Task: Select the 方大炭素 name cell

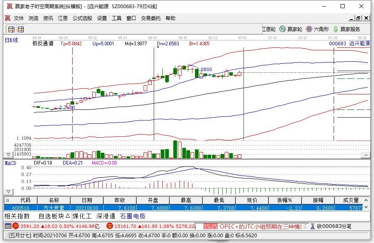Action: [x=54, y=208]
